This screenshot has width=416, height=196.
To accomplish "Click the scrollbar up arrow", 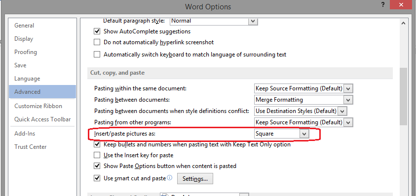I will 403,23.
